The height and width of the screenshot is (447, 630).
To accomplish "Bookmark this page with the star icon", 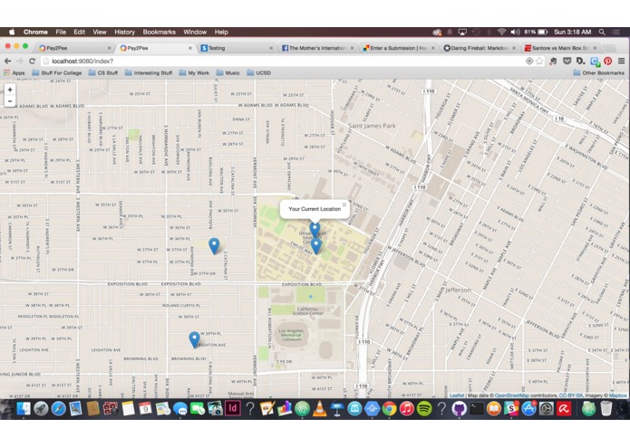I will pyautogui.click(x=539, y=61).
